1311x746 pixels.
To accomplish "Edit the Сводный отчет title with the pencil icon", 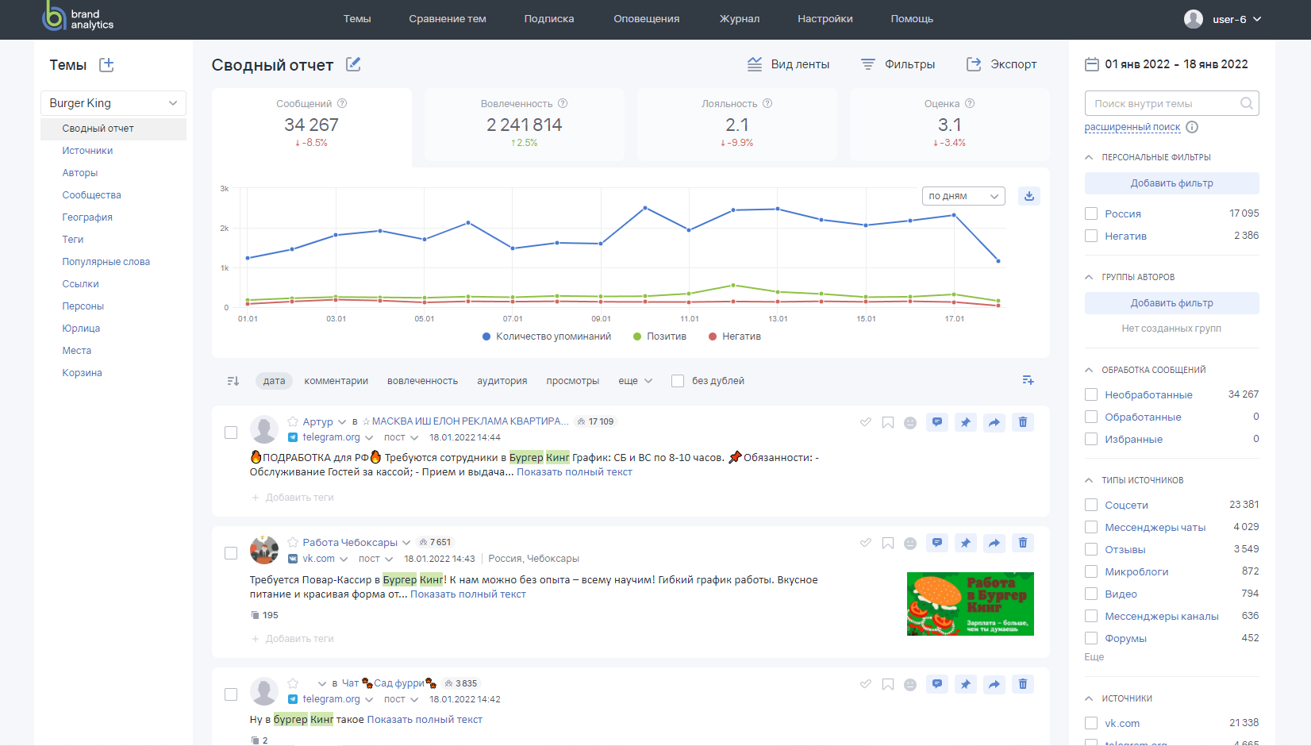I will (353, 64).
